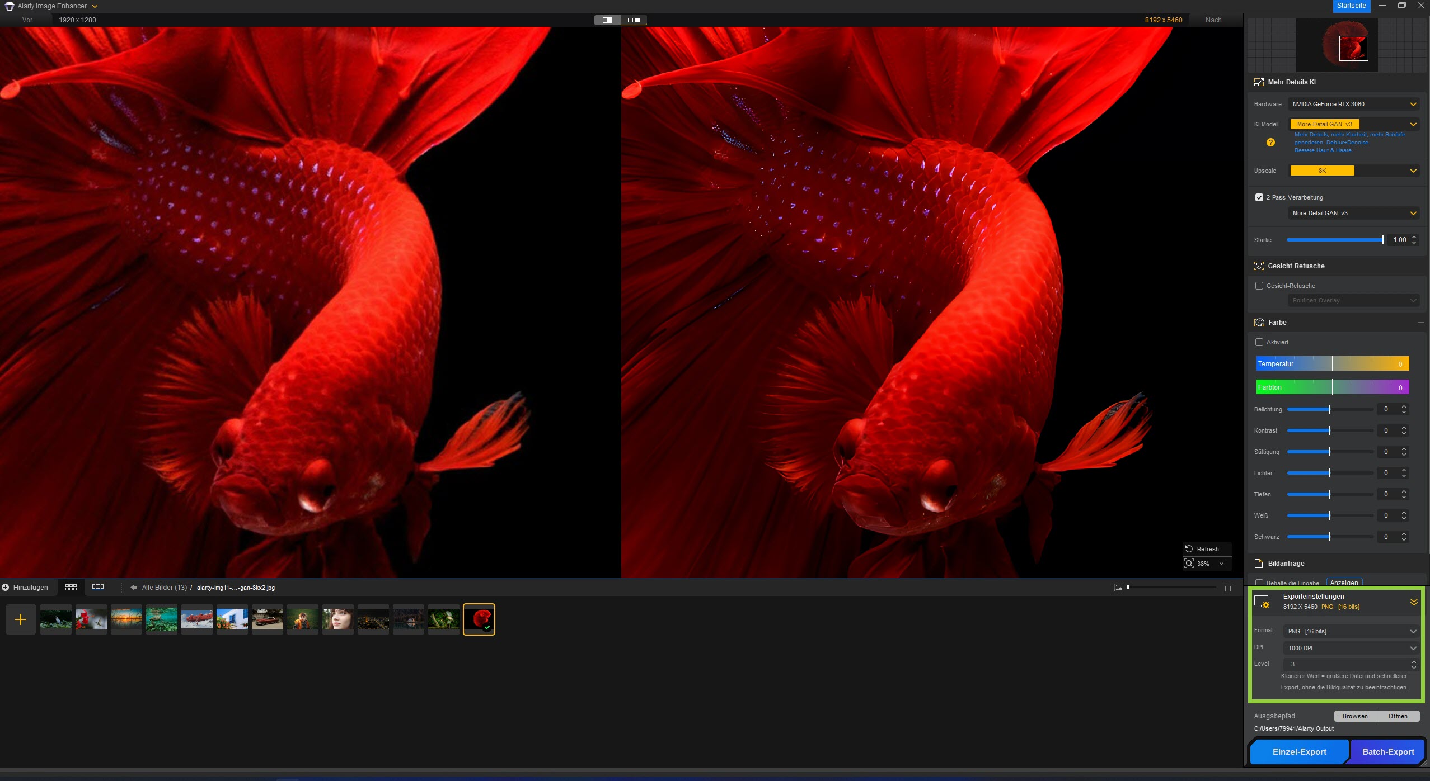This screenshot has width=1430, height=781.
Task: Open the Hardware GPU dropdown
Action: click(x=1353, y=104)
